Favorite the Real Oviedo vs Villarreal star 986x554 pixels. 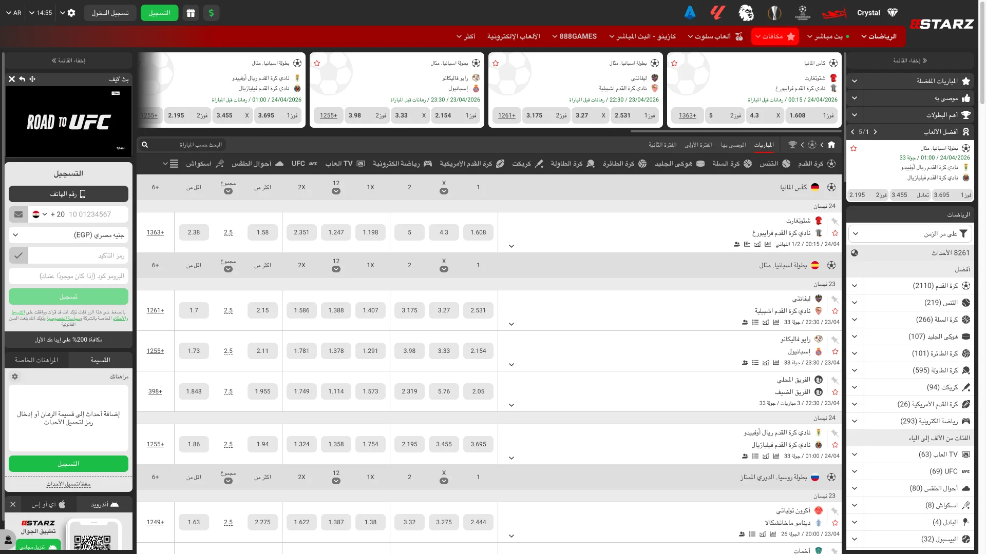[x=835, y=445]
